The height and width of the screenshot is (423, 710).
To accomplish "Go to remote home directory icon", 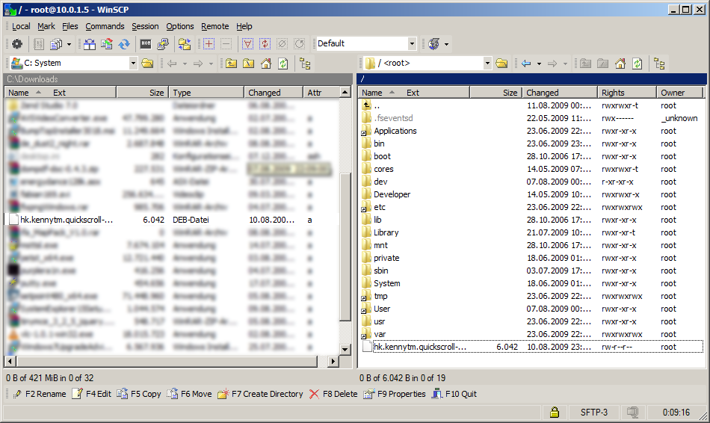I will point(620,64).
